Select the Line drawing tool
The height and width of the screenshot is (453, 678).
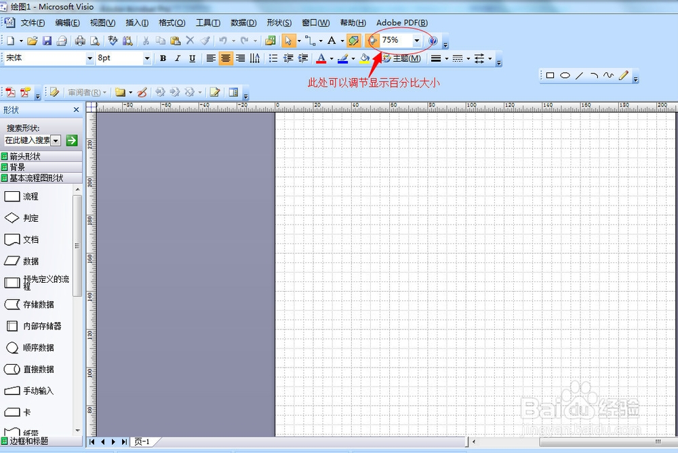580,75
